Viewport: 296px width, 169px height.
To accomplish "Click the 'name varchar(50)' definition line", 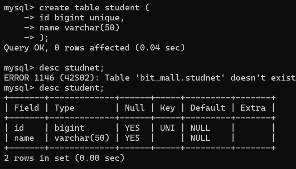I will point(79,28).
